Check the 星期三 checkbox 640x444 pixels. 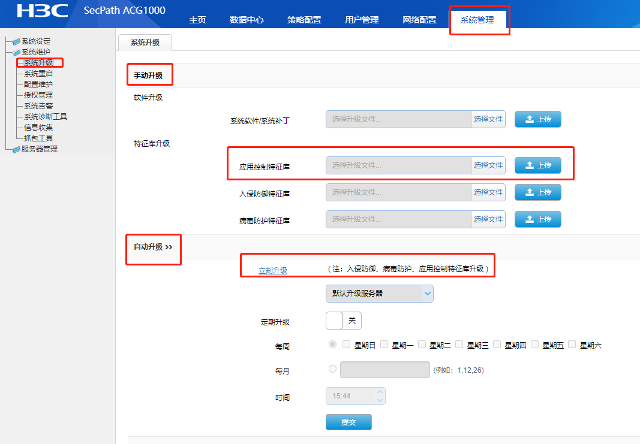(x=459, y=344)
